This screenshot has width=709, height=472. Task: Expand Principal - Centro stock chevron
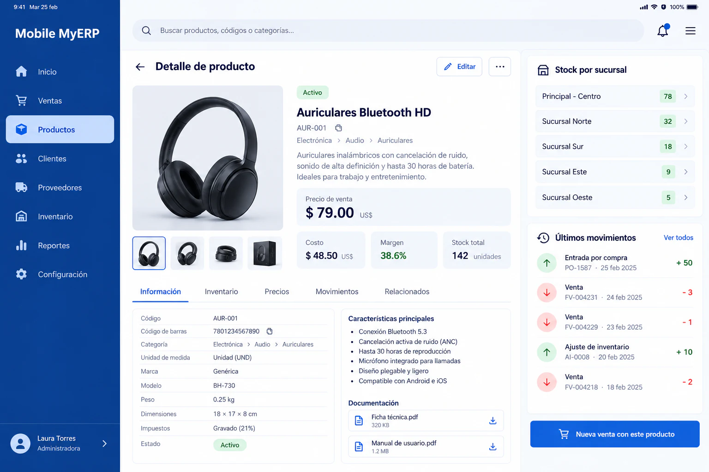pyautogui.click(x=686, y=96)
